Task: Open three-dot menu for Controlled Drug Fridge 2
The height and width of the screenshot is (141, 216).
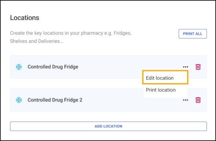Action: [185, 100]
